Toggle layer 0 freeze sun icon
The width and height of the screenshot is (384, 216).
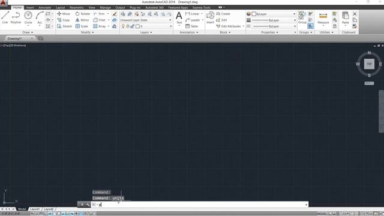pyautogui.click(x=128, y=26)
